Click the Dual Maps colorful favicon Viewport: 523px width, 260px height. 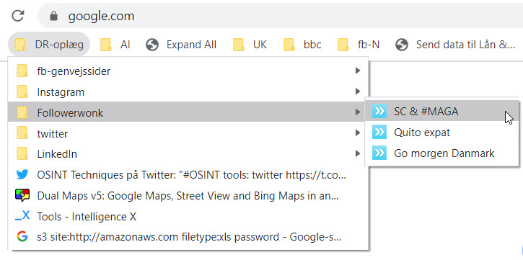point(22,196)
